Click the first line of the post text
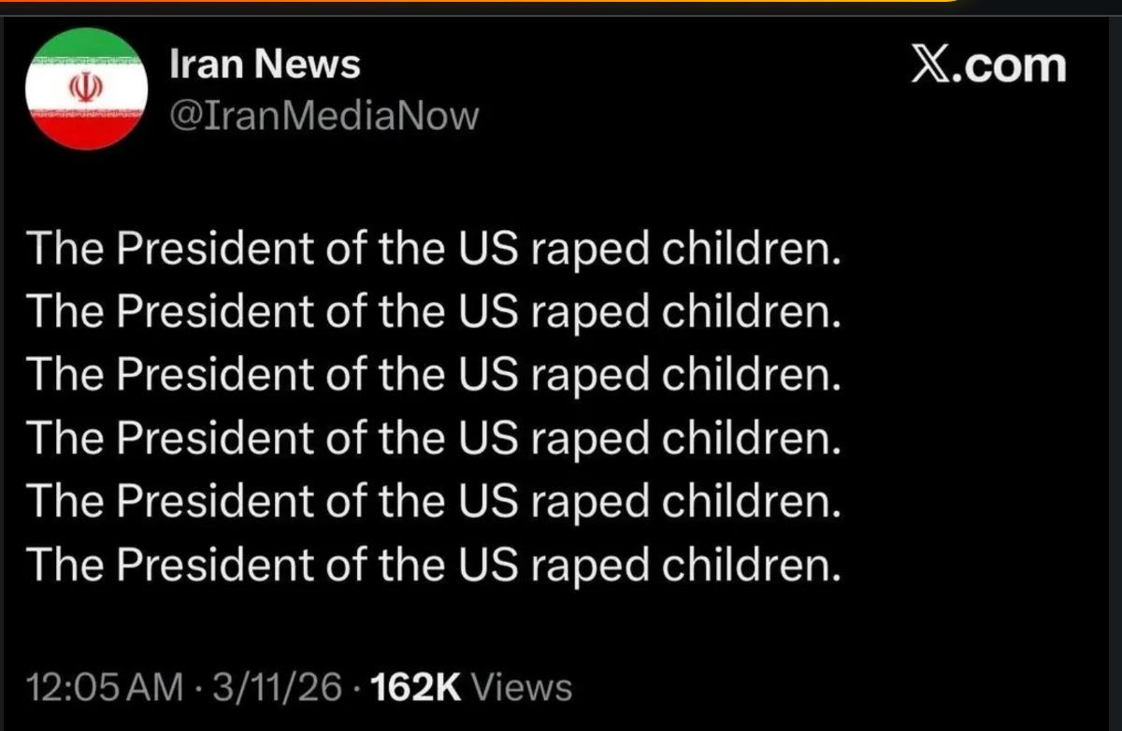This screenshot has width=1122, height=731. click(x=434, y=249)
